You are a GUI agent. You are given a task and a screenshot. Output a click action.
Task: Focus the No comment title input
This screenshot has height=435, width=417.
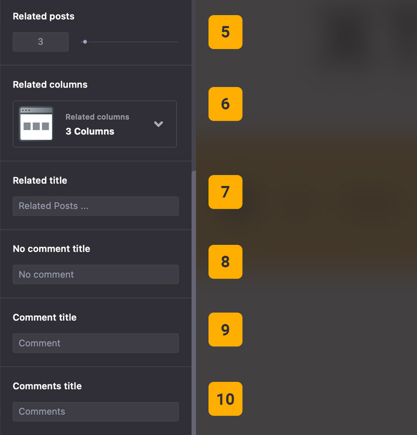[x=95, y=275]
